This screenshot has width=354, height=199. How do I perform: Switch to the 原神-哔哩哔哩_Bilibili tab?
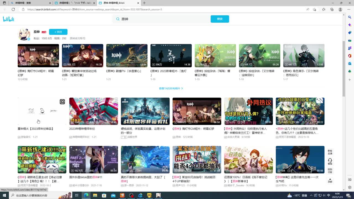(x=116, y=3)
